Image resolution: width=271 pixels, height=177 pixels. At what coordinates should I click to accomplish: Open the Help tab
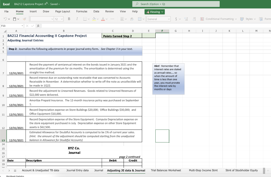coord(135,12)
